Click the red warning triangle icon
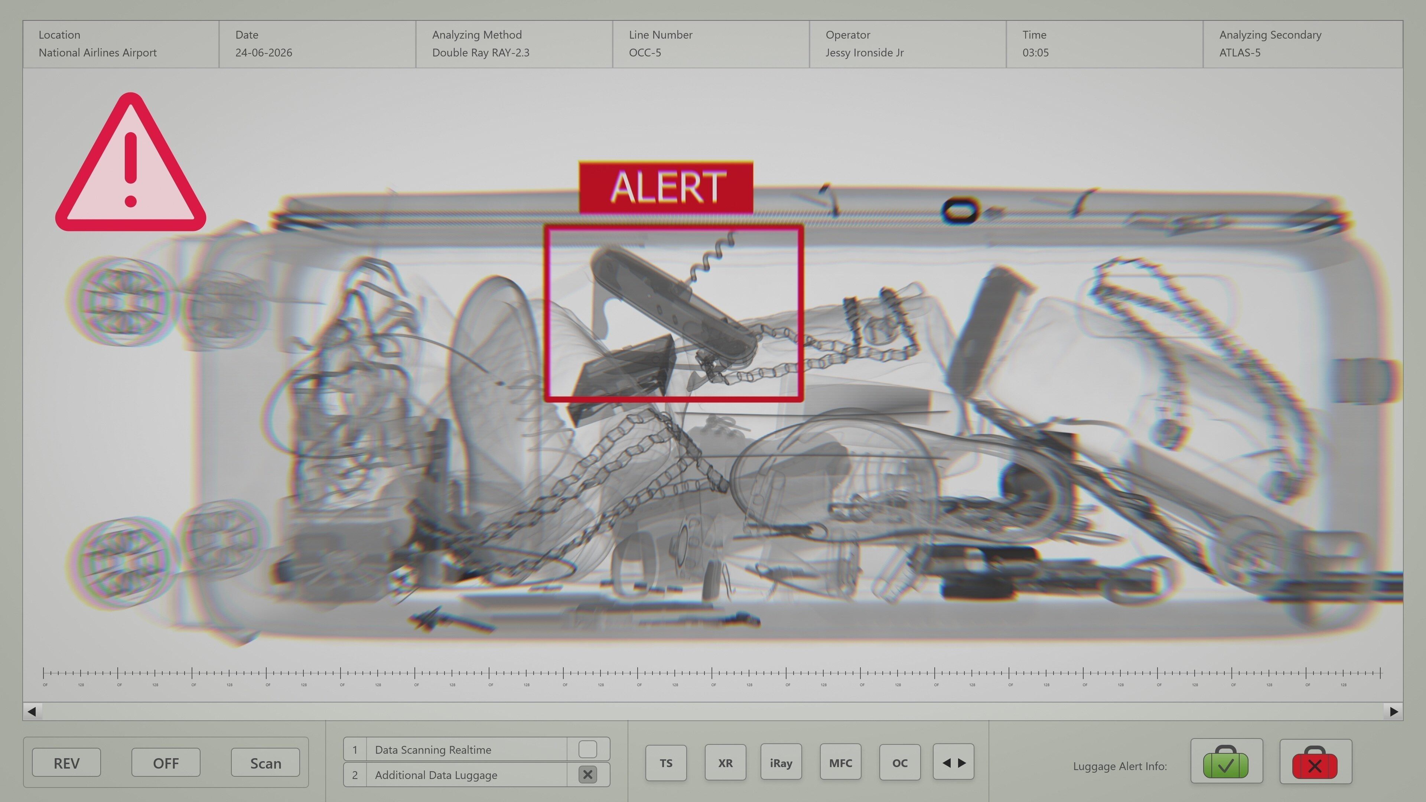 [131, 166]
